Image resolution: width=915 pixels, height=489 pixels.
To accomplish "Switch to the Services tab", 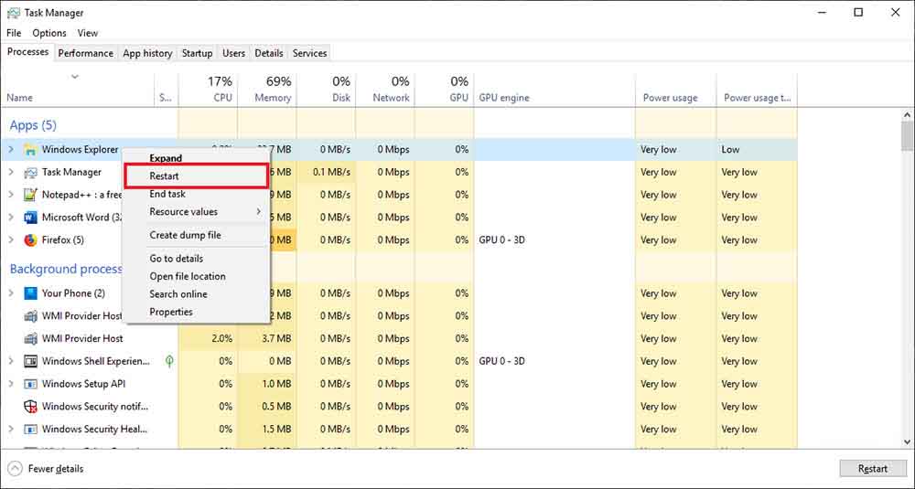I will [310, 53].
